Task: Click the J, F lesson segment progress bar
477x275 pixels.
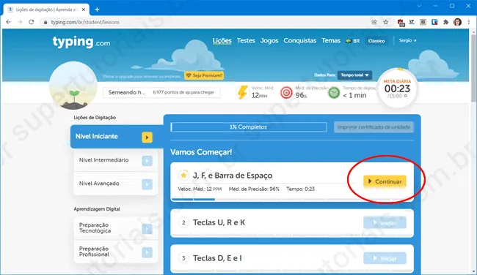Action: pos(292,200)
